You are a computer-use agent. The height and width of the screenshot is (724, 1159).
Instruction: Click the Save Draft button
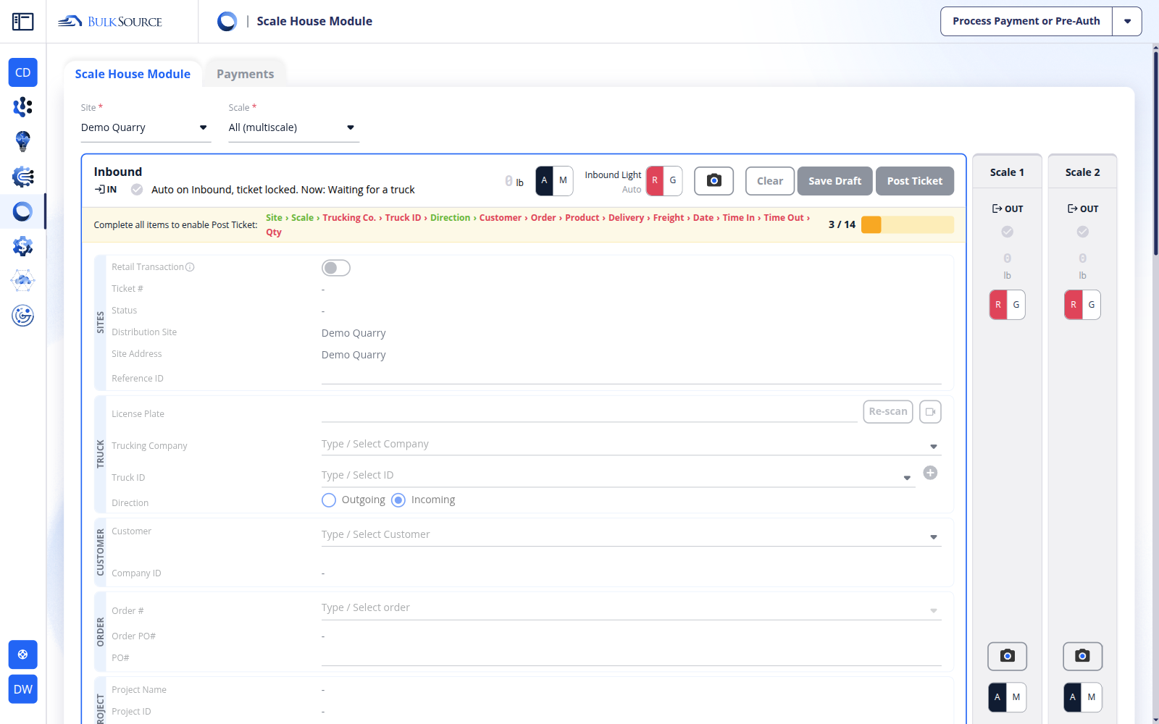pyautogui.click(x=834, y=181)
